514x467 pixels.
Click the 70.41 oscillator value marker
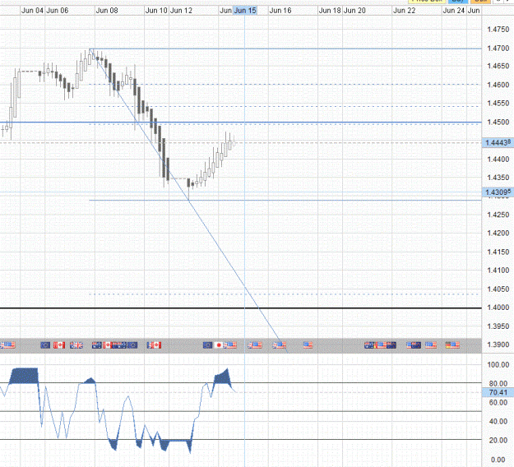(498, 392)
